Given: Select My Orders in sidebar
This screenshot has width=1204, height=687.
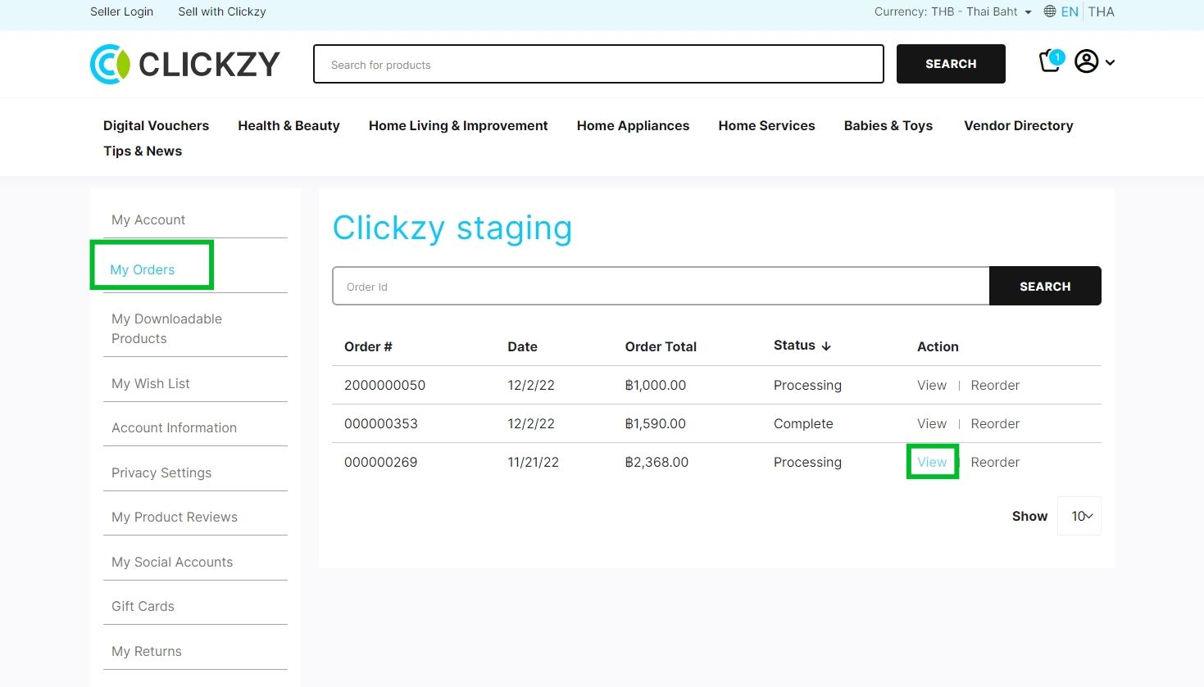Looking at the screenshot, I should point(143,269).
